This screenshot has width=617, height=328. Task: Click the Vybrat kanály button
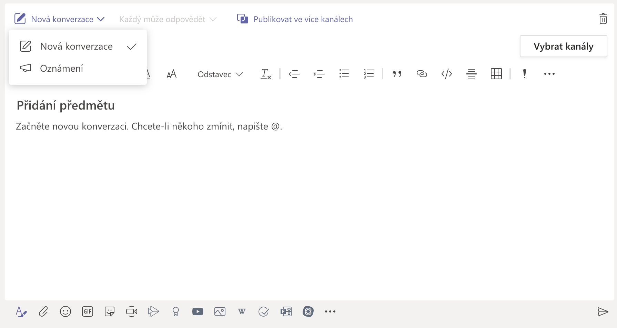[x=563, y=46]
